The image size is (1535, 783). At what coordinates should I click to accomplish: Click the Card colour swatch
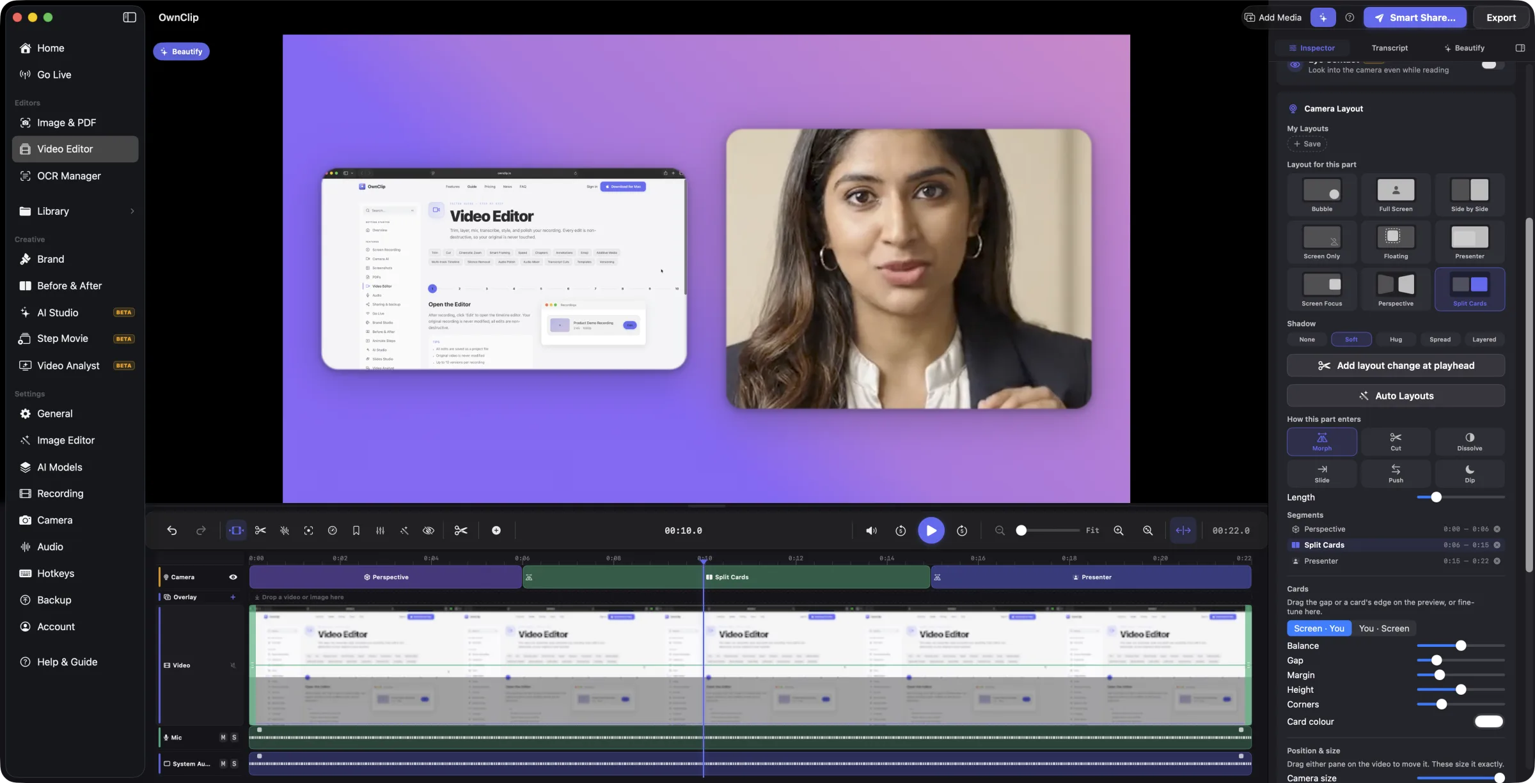tap(1489, 722)
